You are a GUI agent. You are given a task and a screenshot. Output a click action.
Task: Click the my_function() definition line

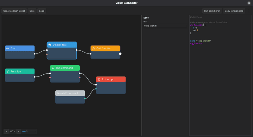198,25
